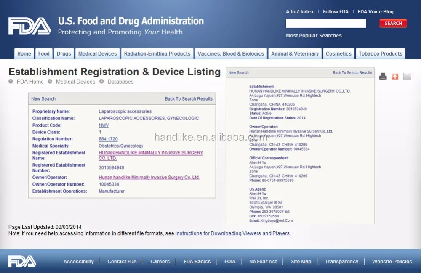Viewport: 421px width, 273px height.
Task: Focus the site search text field
Action: [326, 24]
